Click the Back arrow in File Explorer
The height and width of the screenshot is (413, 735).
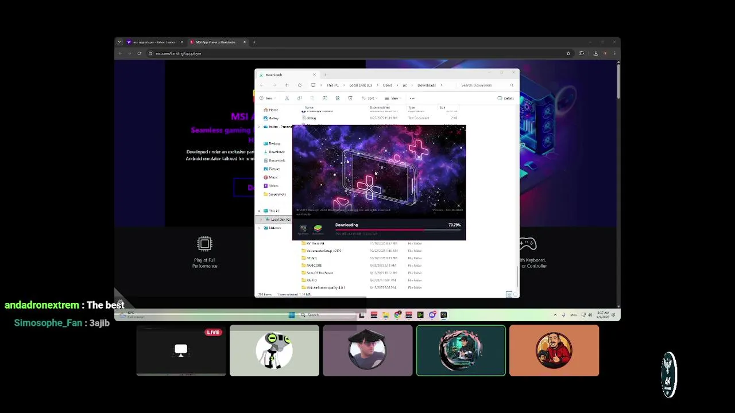[262, 85]
